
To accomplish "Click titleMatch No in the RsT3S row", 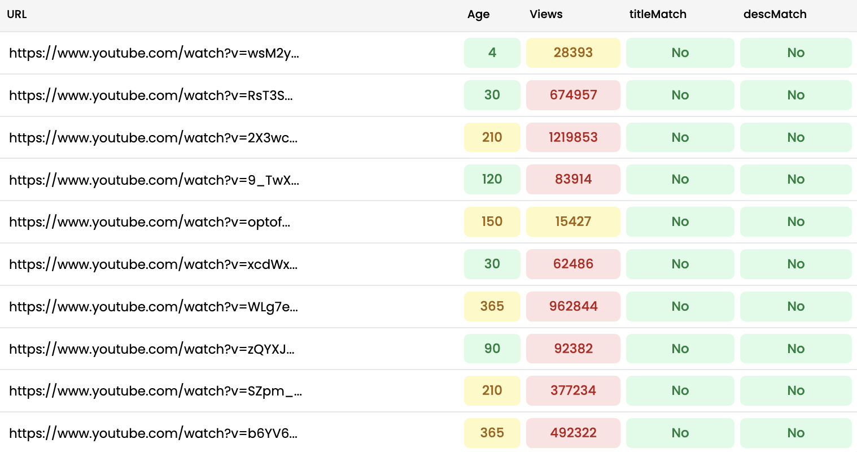I will [680, 95].
